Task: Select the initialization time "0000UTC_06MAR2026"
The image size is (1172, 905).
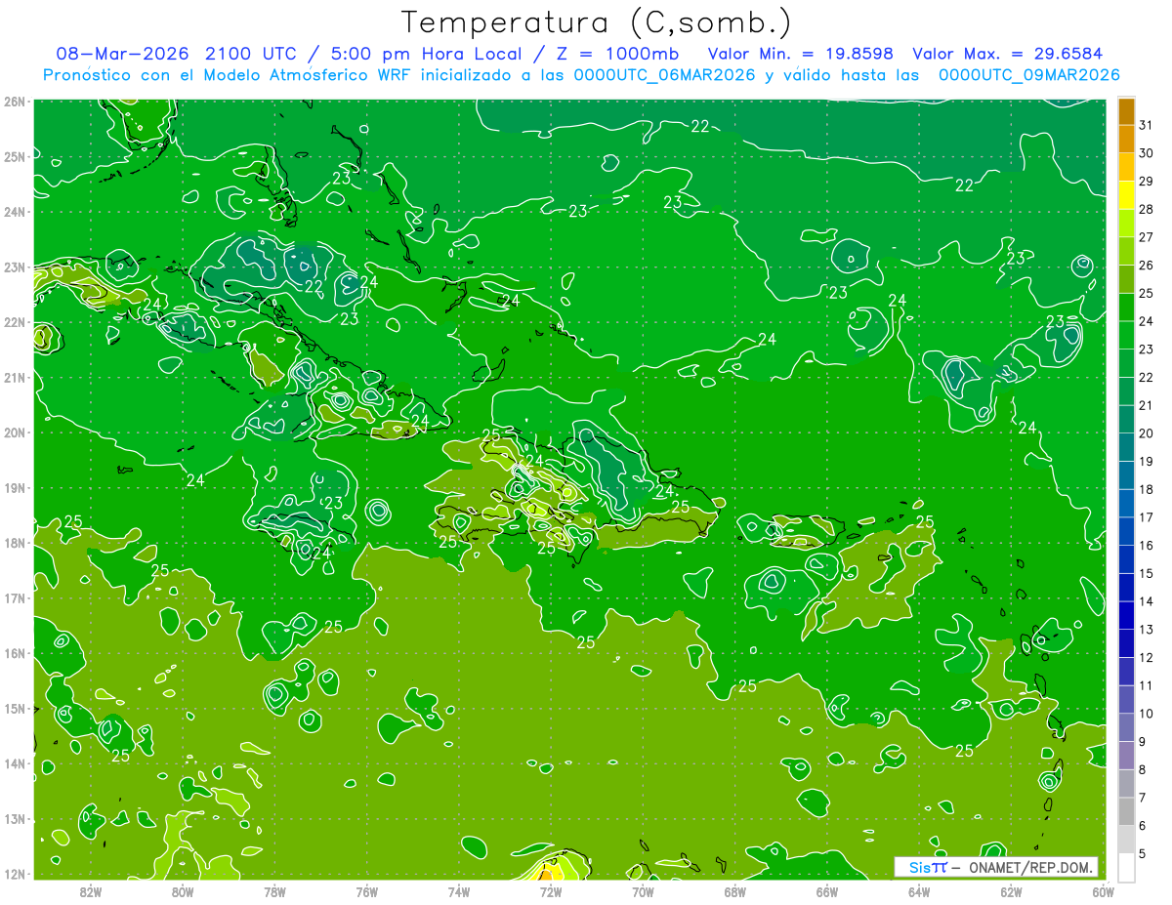Action: pyautogui.click(x=666, y=75)
